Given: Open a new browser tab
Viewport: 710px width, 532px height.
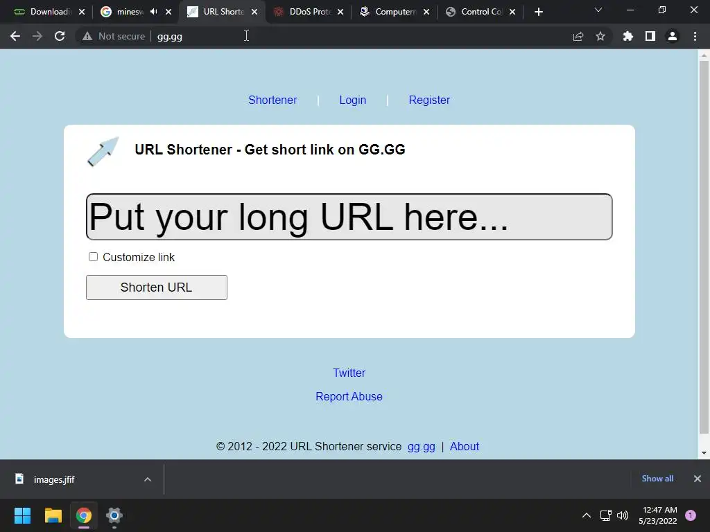Looking at the screenshot, I should tap(538, 12).
